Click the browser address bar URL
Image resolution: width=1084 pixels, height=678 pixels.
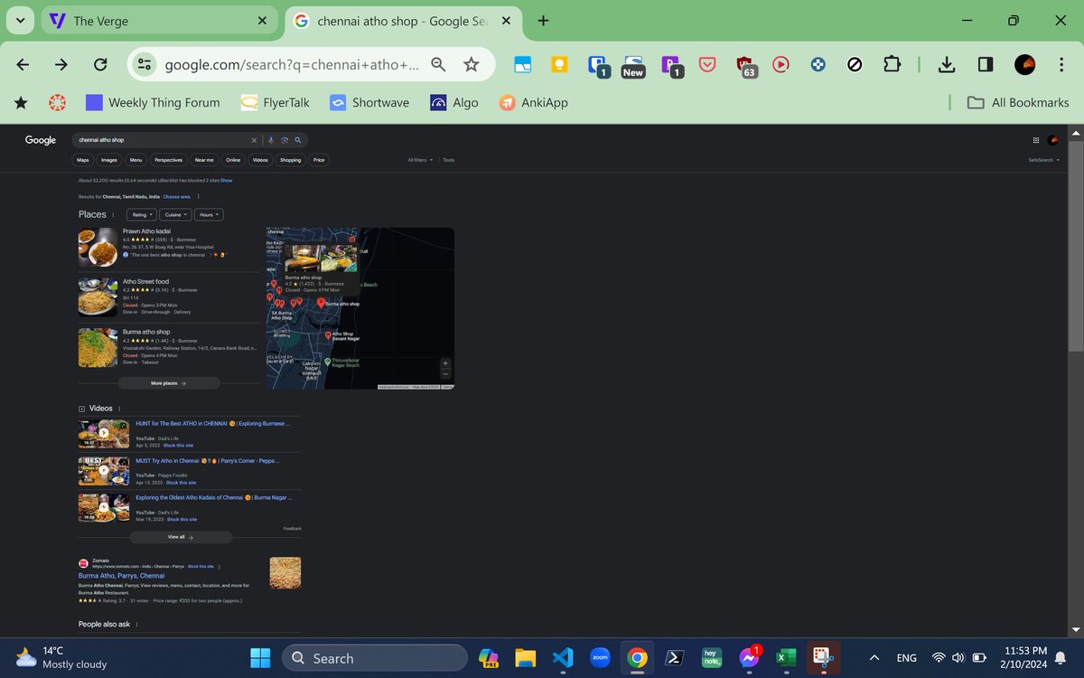[x=292, y=65]
